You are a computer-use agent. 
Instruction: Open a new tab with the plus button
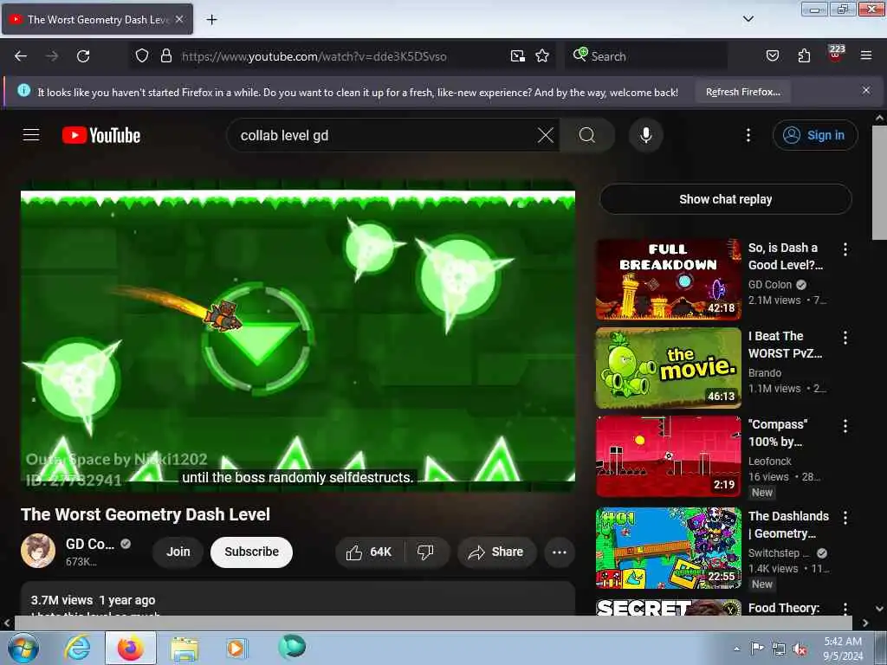(x=211, y=20)
